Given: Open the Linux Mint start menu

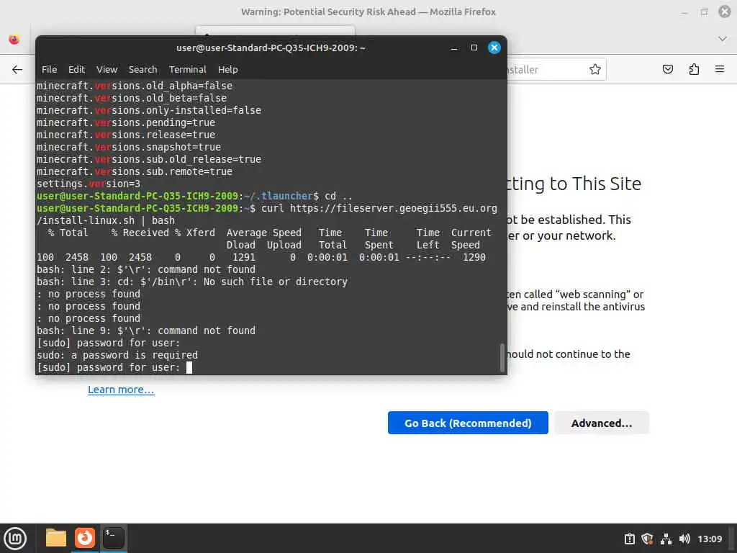Looking at the screenshot, I should [x=15, y=539].
